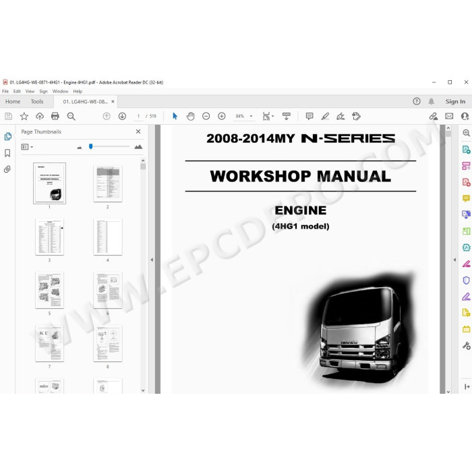Open the Window menu
472x472 pixels.
coord(60,91)
